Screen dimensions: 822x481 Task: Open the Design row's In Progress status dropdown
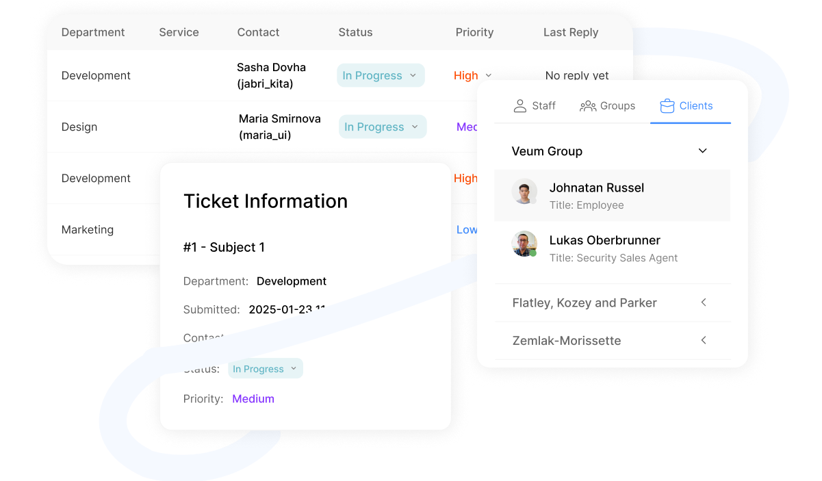pyautogui.click(x=383, y=127)
